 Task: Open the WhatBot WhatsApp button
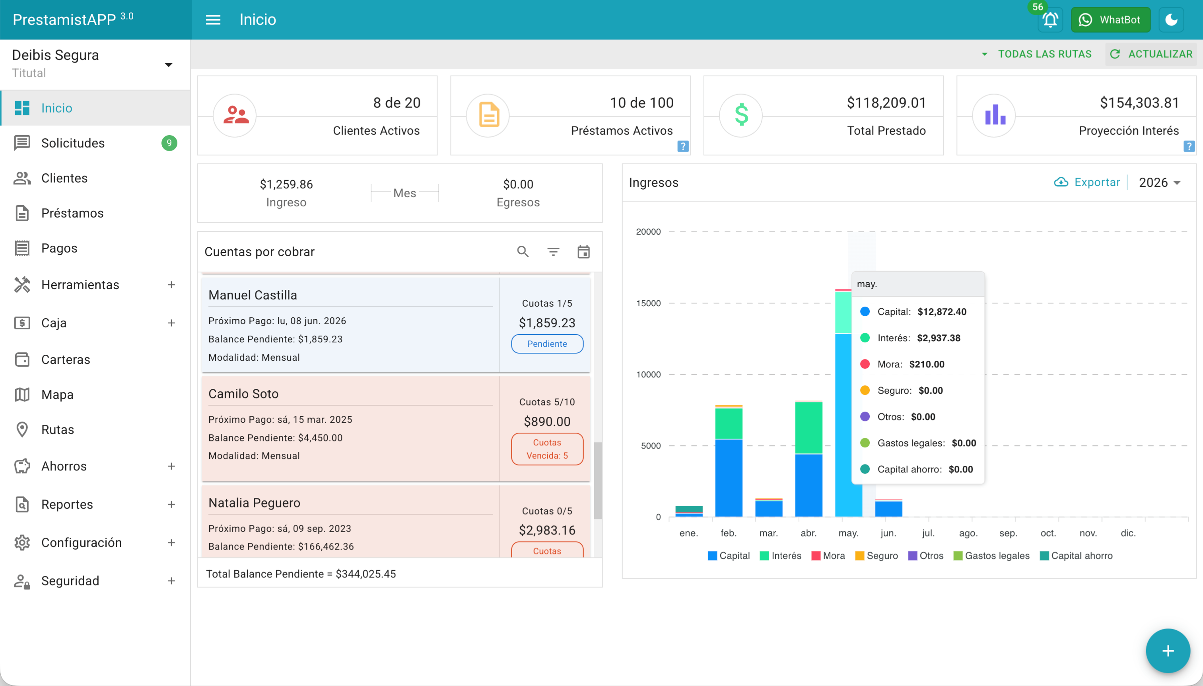[x=1110, y=20]
